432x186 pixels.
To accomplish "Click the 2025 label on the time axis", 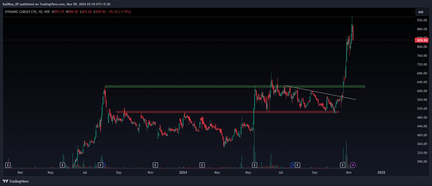I will (381, 173).
